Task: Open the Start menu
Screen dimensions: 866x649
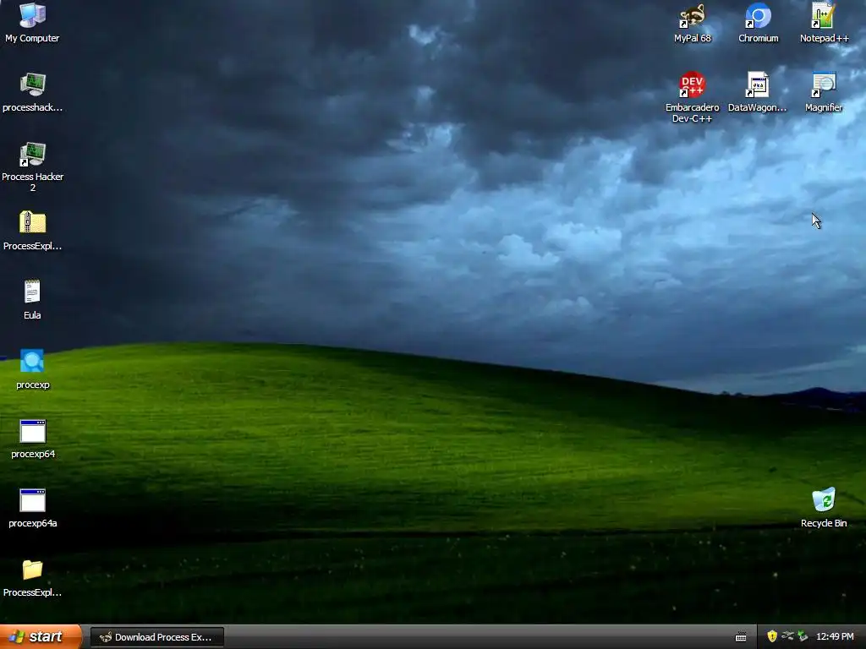Action: click(41, 637)
